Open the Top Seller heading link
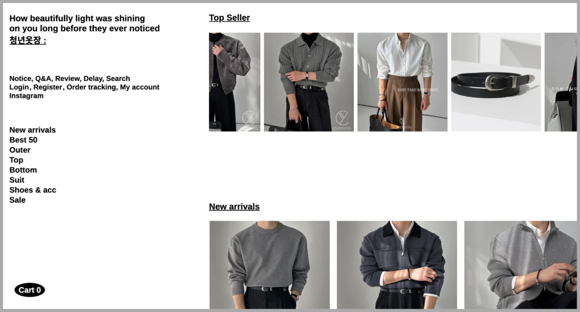This screenshot has width=580, height=312. tap(229, 18)
